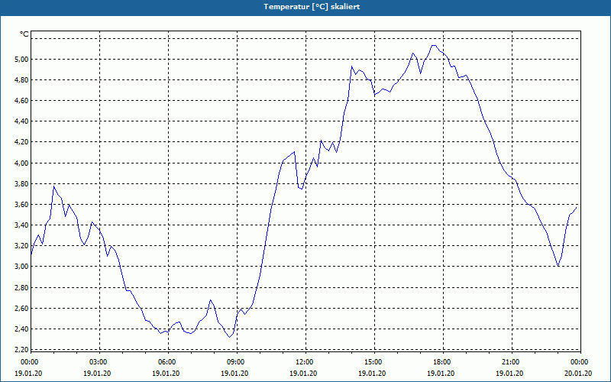
Task: Select the 3,80 y-axis label
Action: pyautogui.click(x=21, y=183)
